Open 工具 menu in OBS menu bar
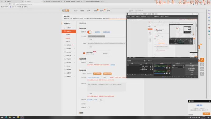 pos(162,16)
